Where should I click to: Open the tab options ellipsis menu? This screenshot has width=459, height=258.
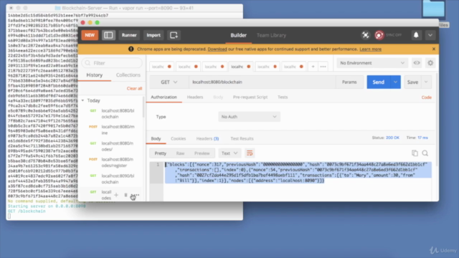[x=323, y=67]
